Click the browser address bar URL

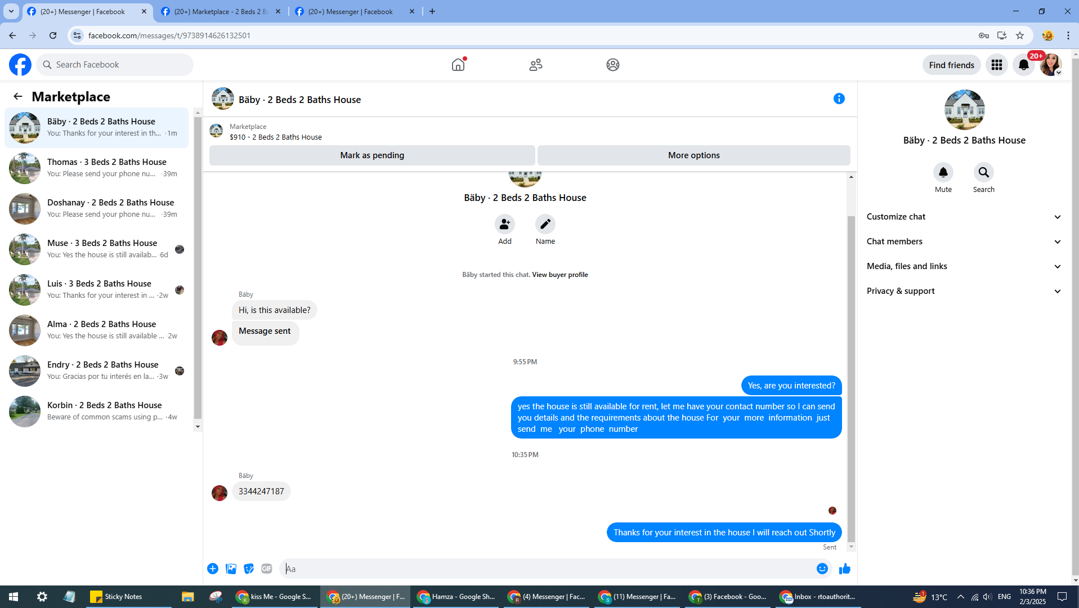pyautogui.click(x=169, y=35)
